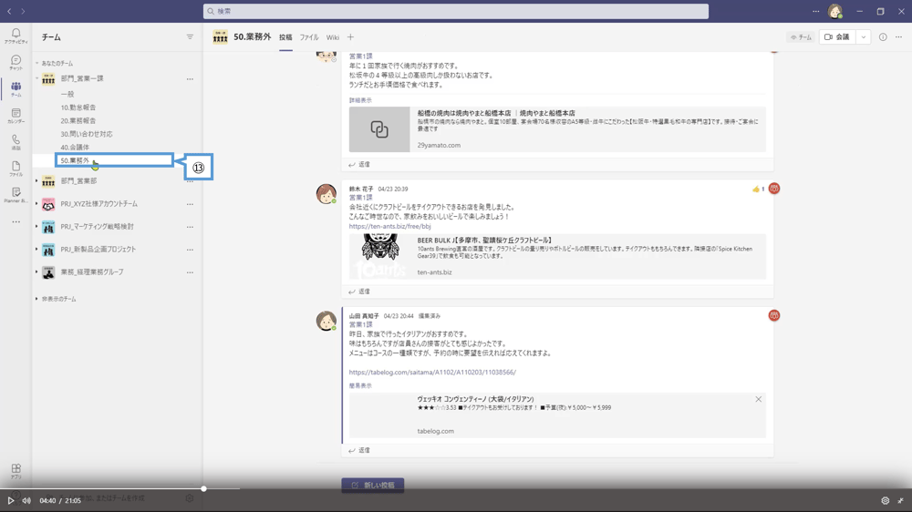Add a tab with plus icon
The width and height of the screenshot is (912, 512).
[350, 37]
